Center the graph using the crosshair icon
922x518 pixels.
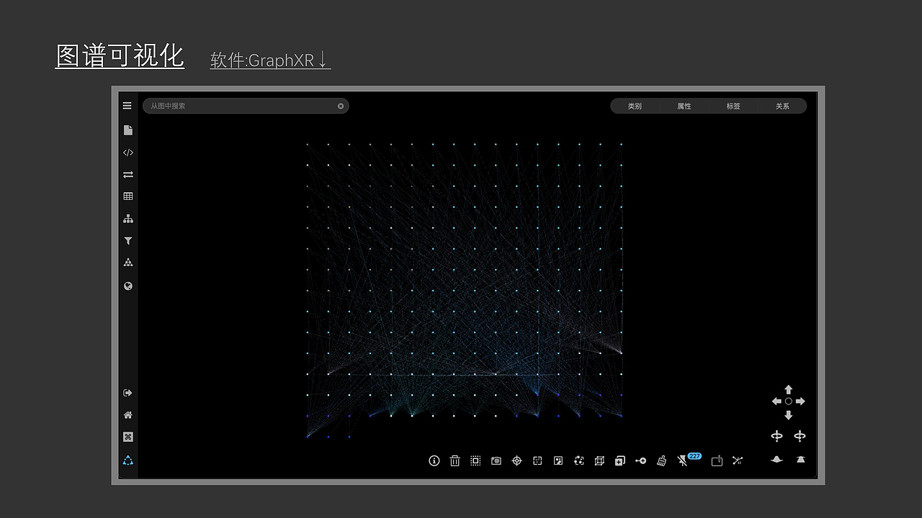pos(516,460)
